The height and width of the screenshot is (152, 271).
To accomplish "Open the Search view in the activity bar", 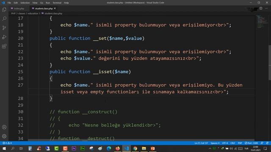I will tap(4, 19).
